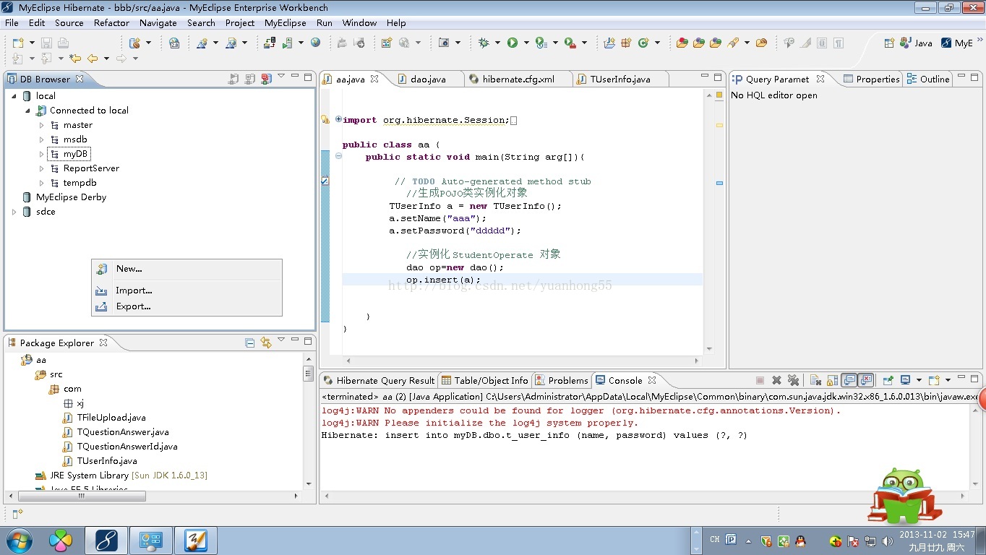986x555 pixels.
Task: Open the Navigate menu
Action: [158, 22]
